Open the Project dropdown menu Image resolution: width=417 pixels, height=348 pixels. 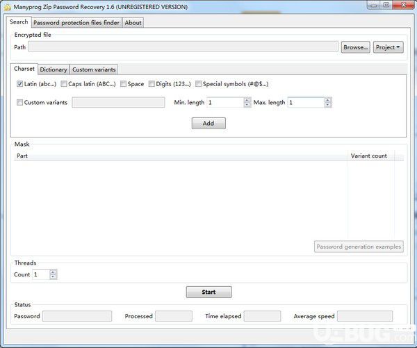click(x=388, y=47)
